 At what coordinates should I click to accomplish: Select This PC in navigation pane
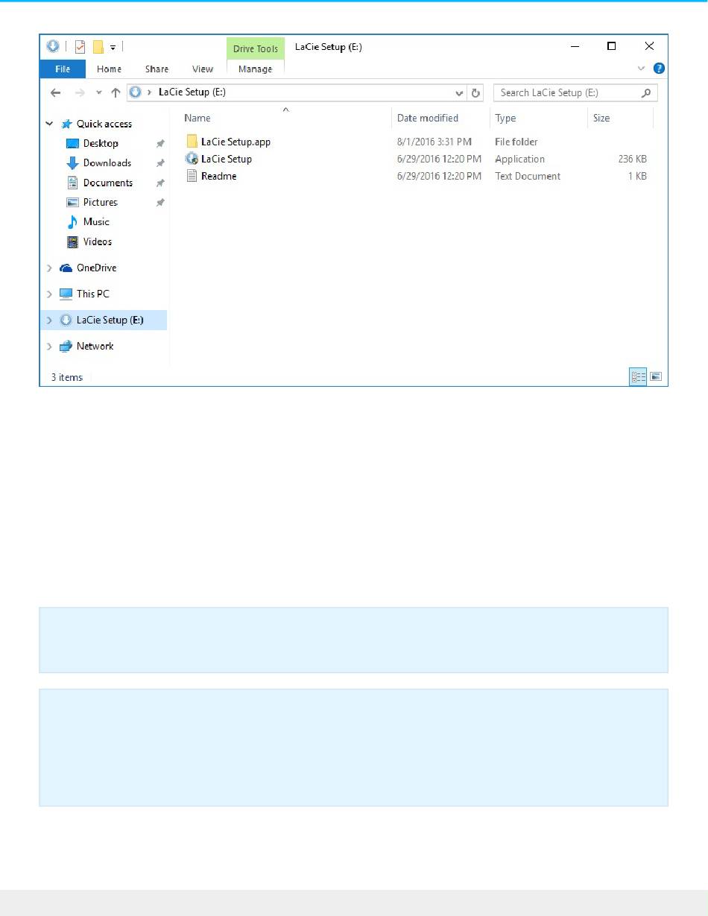click(92, 294)
